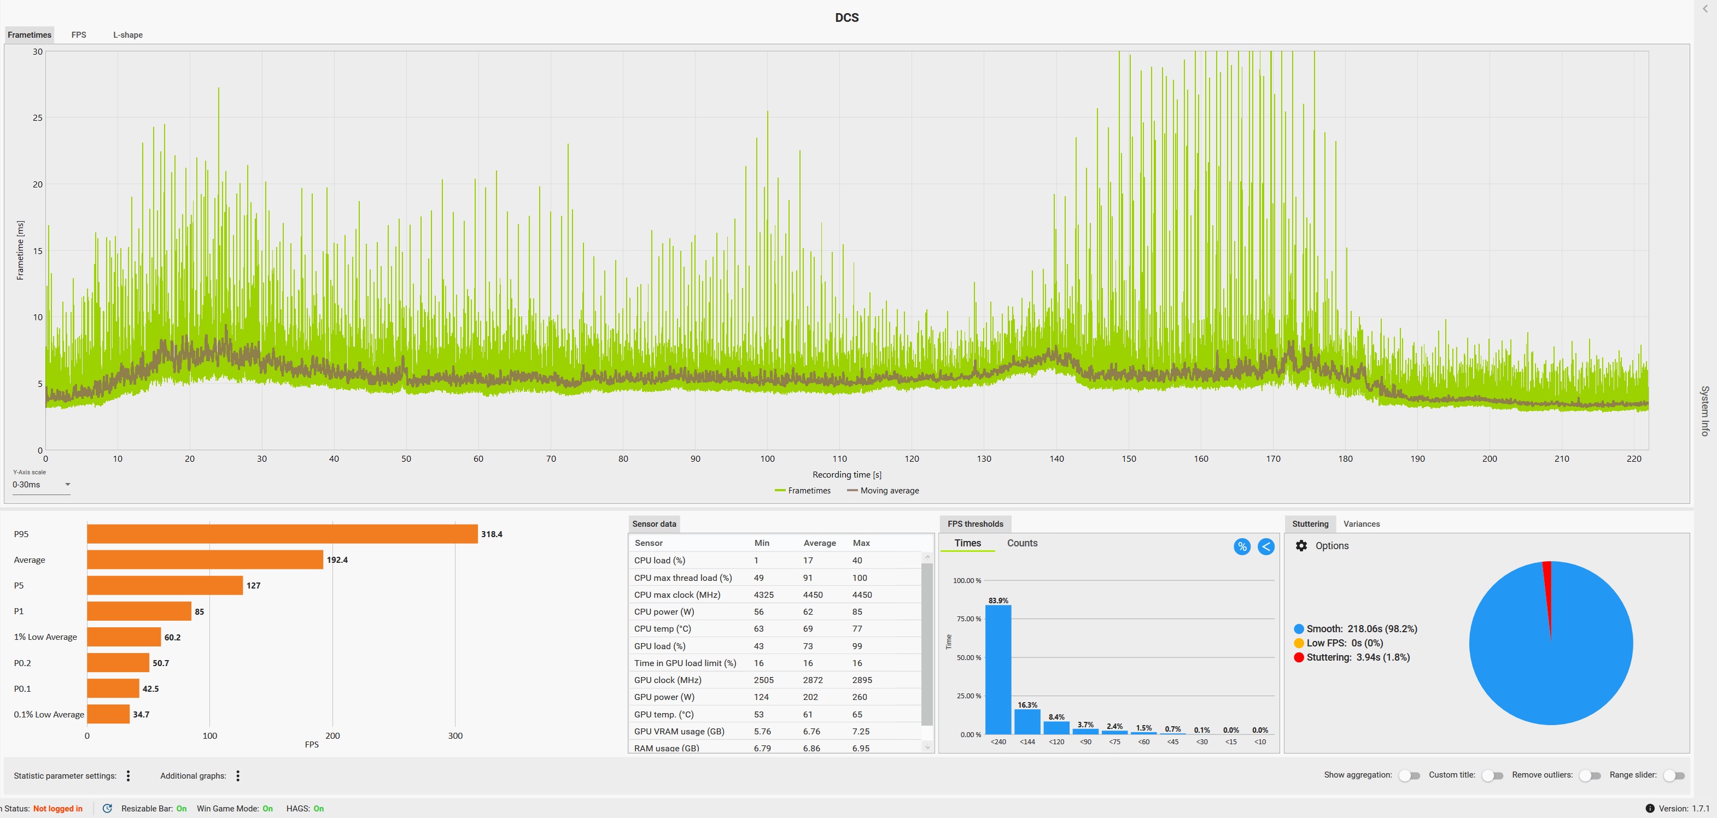1717x818 pixels.
Task: Select the GPU power (W) row
Action: [774, 697]
